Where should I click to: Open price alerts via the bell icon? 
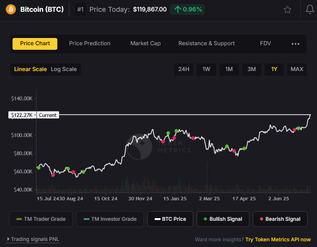tap(310, 9)
